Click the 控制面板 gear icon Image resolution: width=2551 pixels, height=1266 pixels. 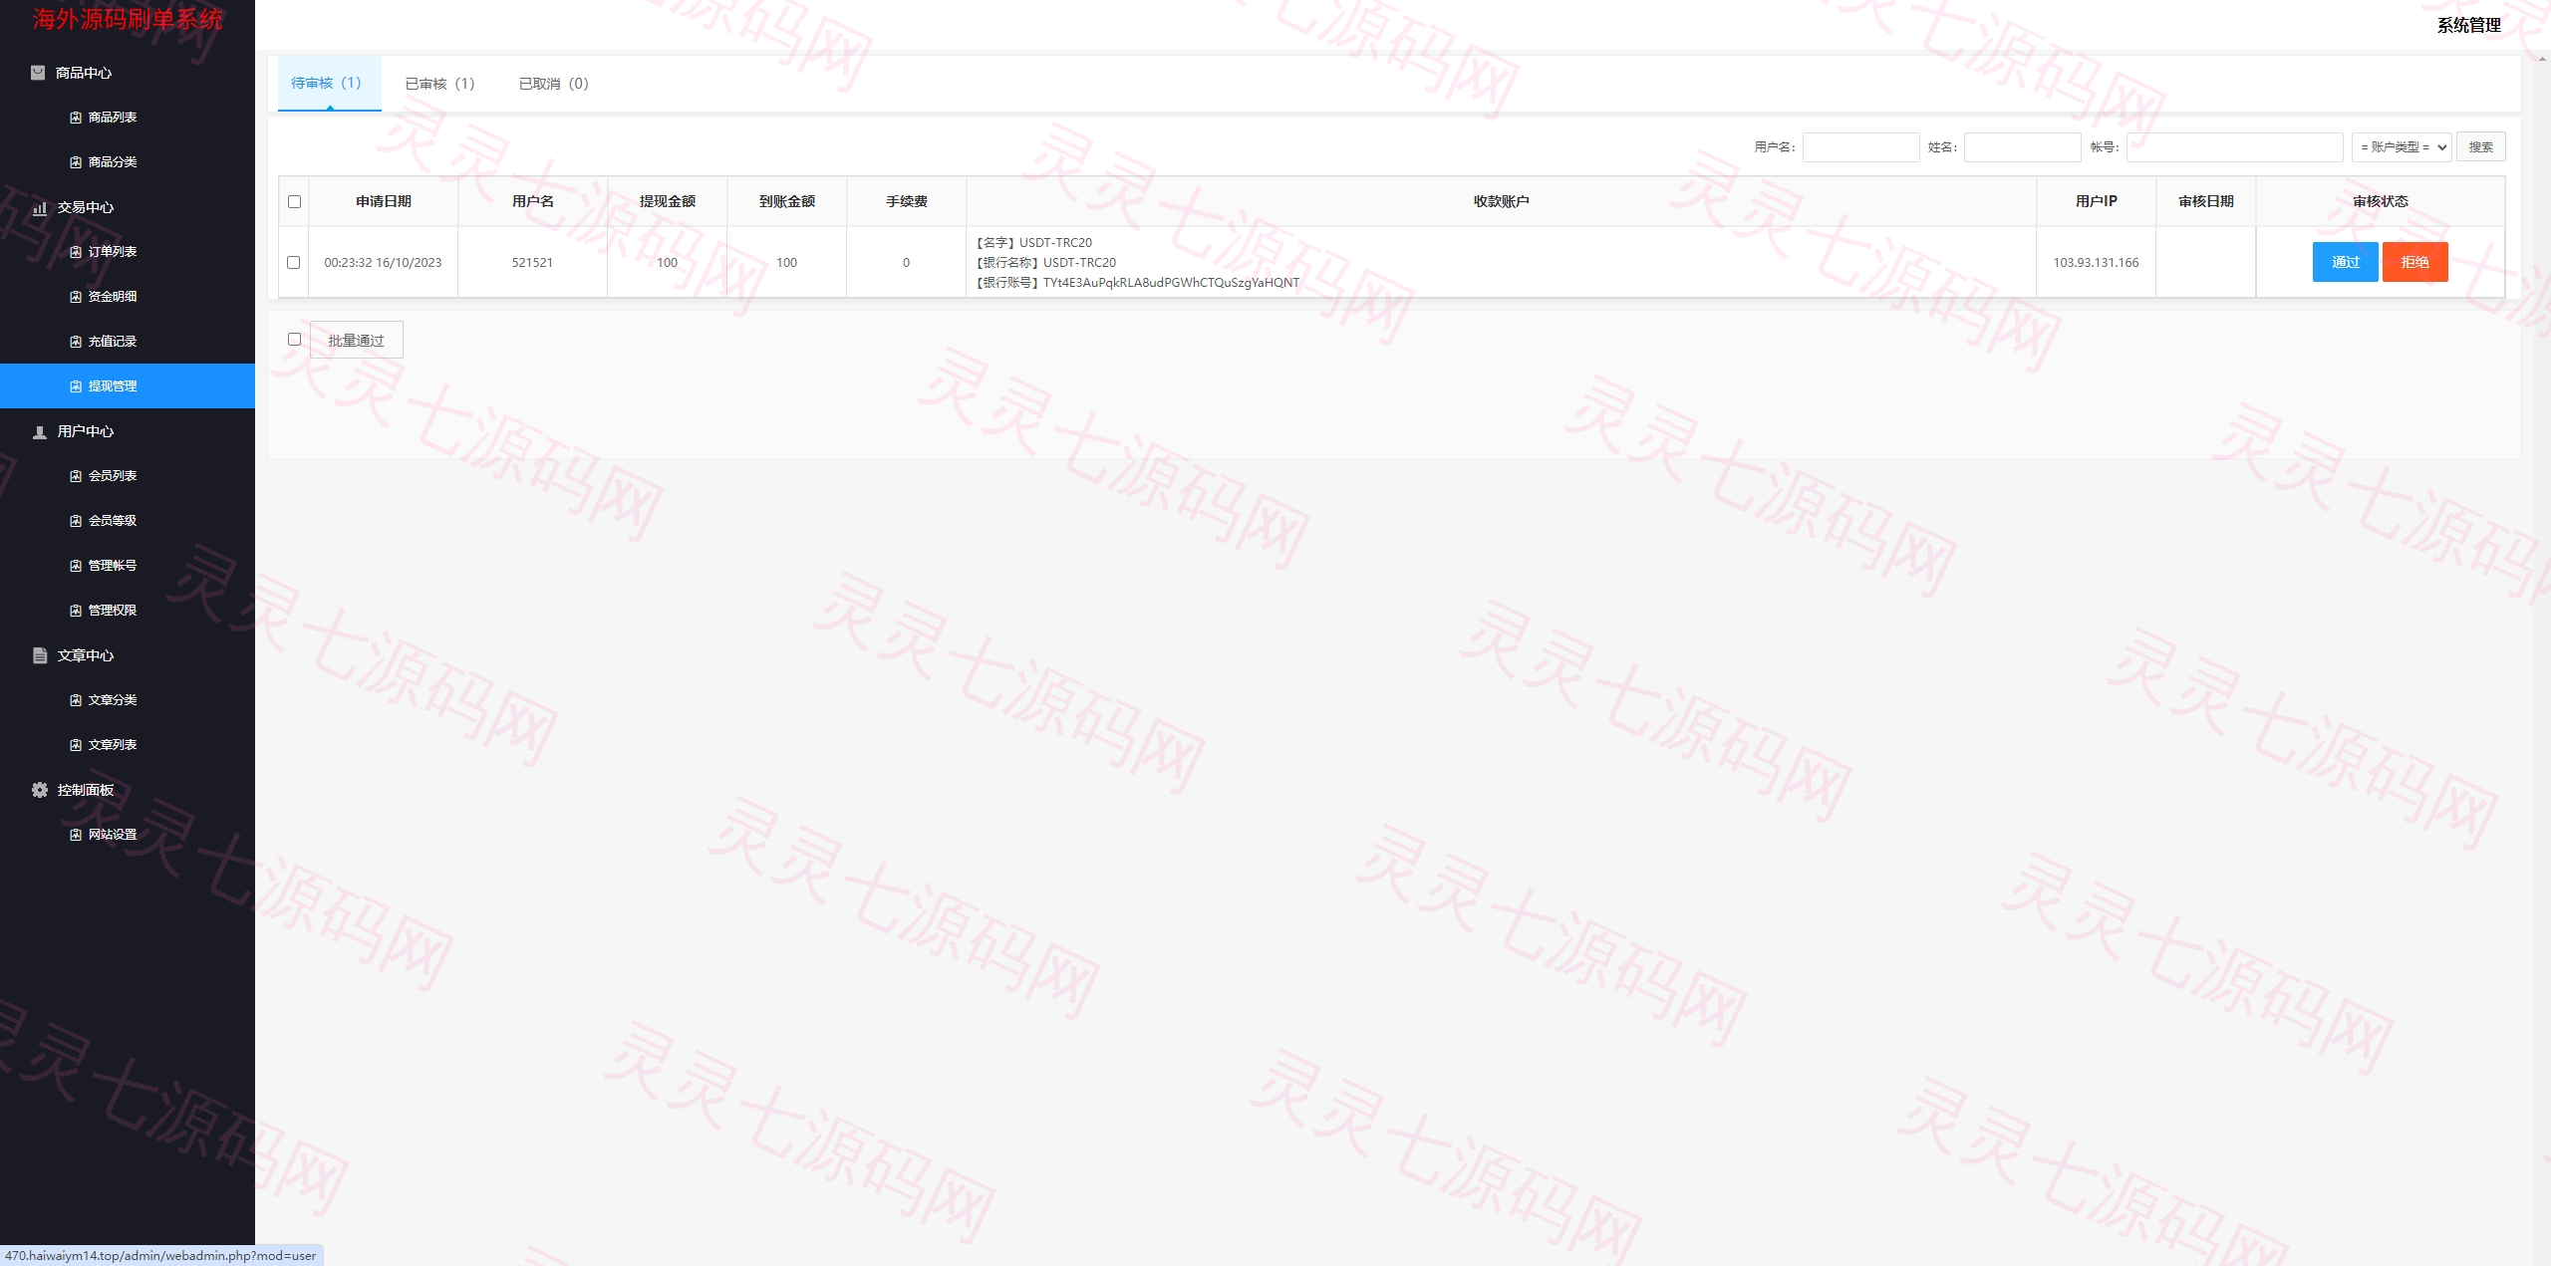(x=40, y=790)
